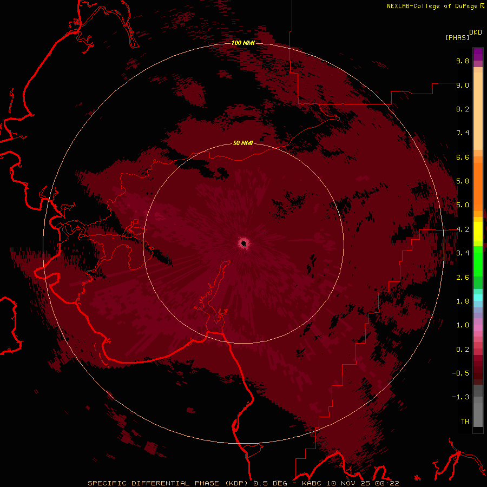This screenshot has height=487, width=487.
Task: Click the cyan segment of the color bar
Action: [478, 297]
